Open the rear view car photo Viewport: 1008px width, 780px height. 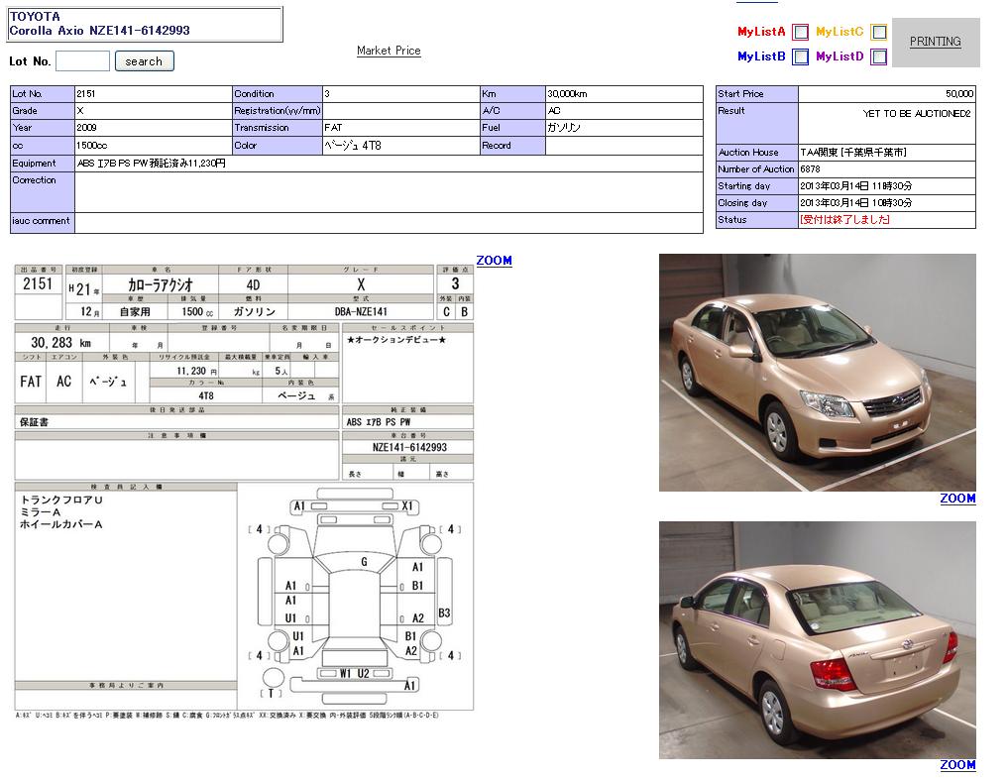point(817,640)
